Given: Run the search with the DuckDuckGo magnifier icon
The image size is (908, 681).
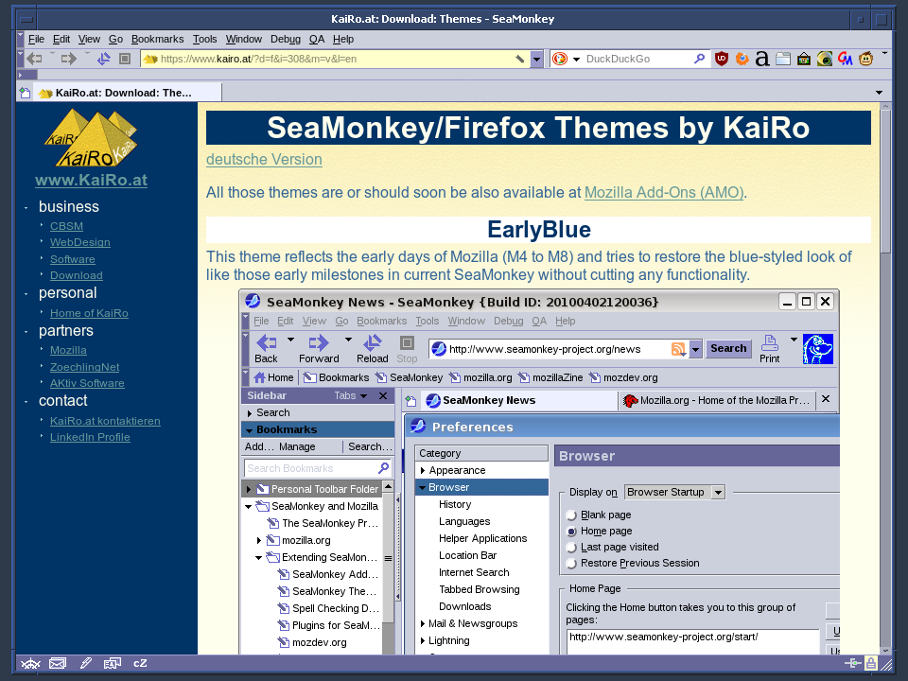Looking at the screenshot, I should 700,59.
